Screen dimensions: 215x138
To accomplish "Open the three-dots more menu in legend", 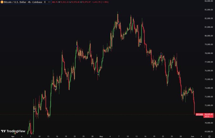I will pos(49,2).
